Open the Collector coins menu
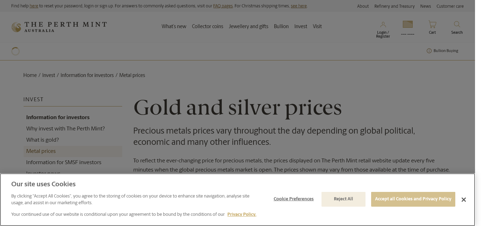Image resolution: width=481 pixels, height=226 pixels. coord(207,26)
